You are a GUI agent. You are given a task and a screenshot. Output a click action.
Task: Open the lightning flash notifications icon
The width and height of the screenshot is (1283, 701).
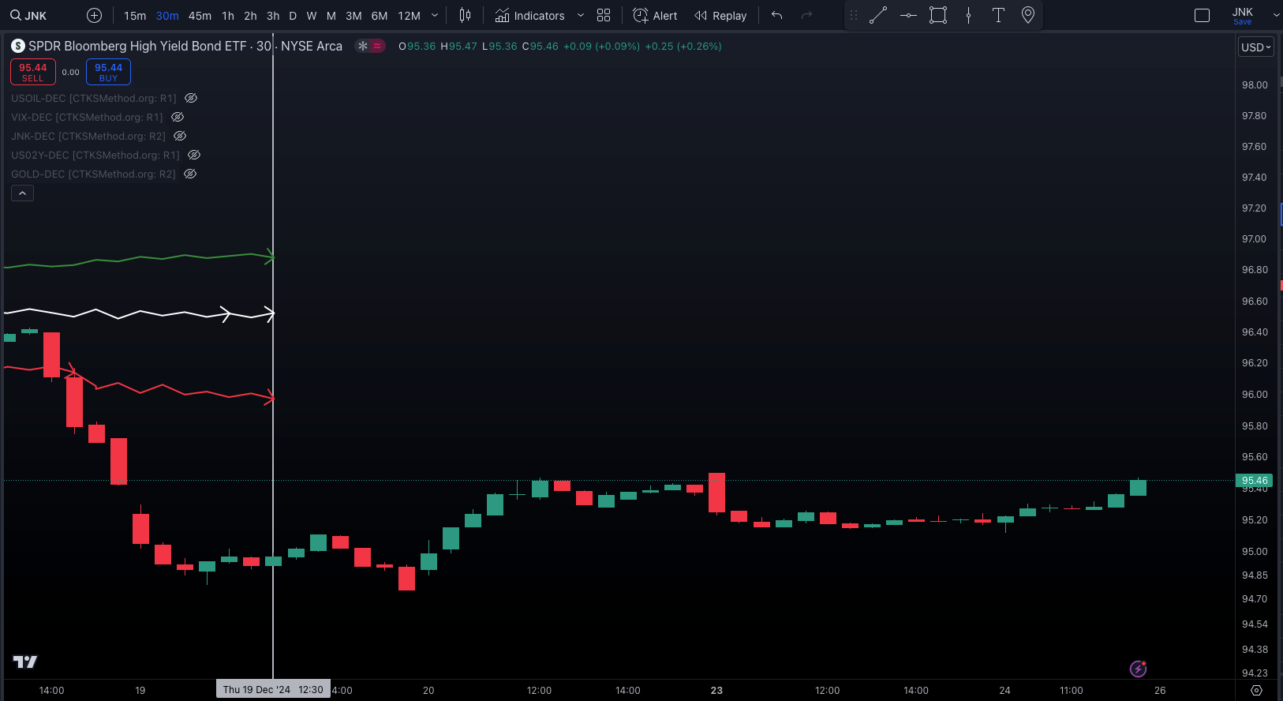coord(1138,669)
